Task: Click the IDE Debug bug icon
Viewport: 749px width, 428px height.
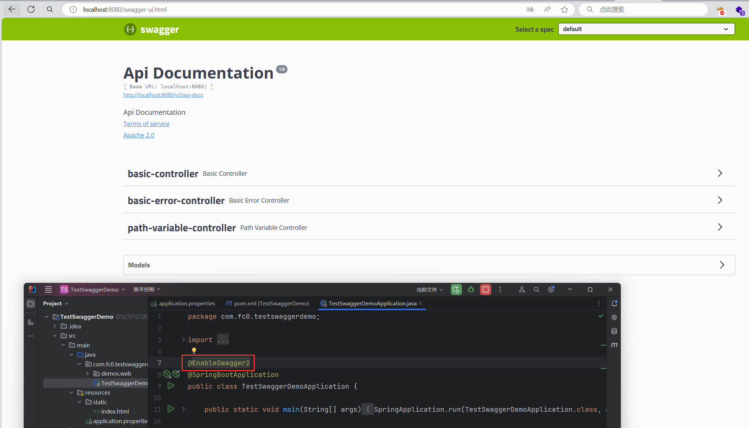Action: click(x=471, y=289)
